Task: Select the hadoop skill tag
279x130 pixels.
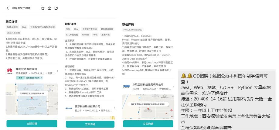Action: (86, 35)
